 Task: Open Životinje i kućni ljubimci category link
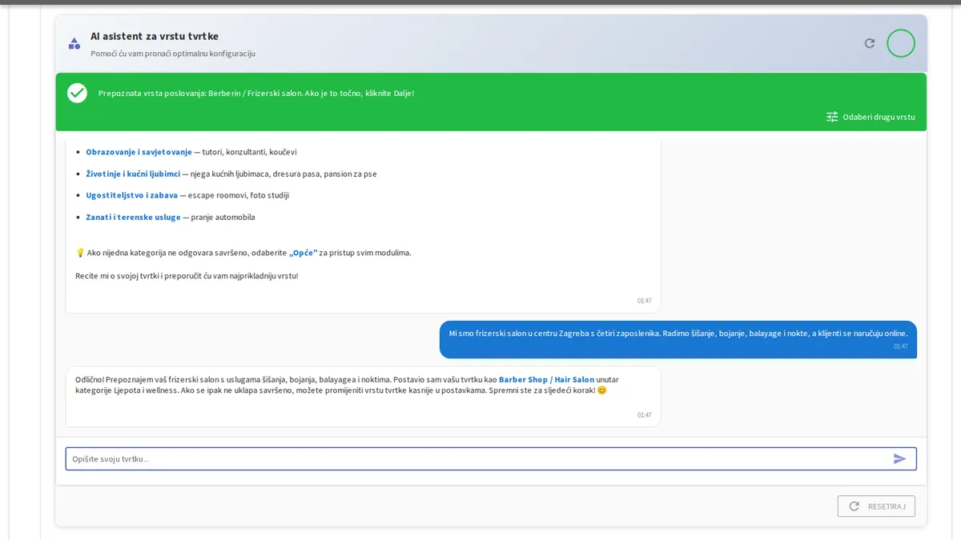[133, 174]
